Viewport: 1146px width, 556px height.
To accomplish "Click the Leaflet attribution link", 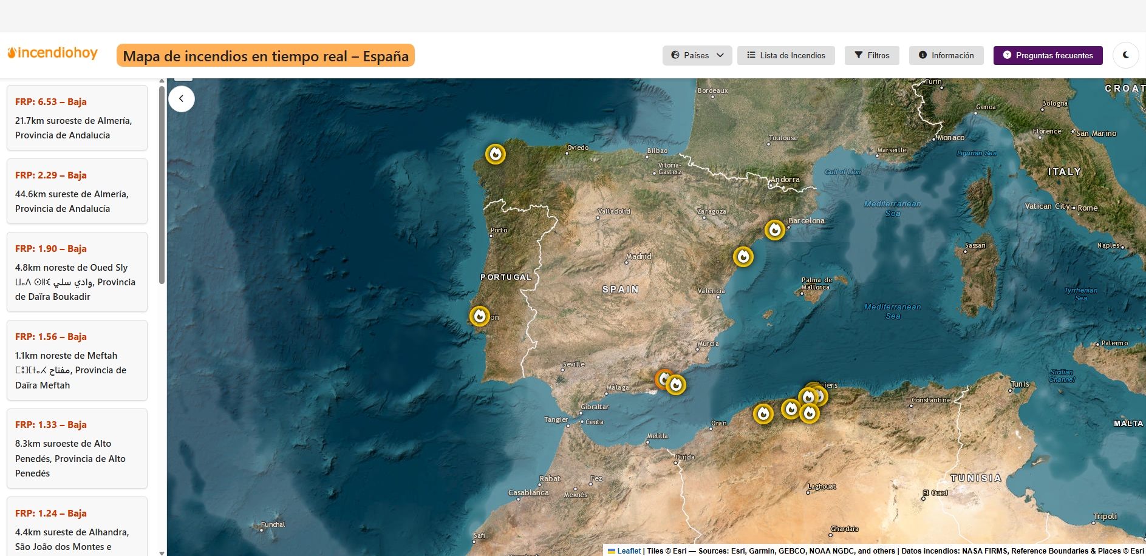I will coord(629,551).
